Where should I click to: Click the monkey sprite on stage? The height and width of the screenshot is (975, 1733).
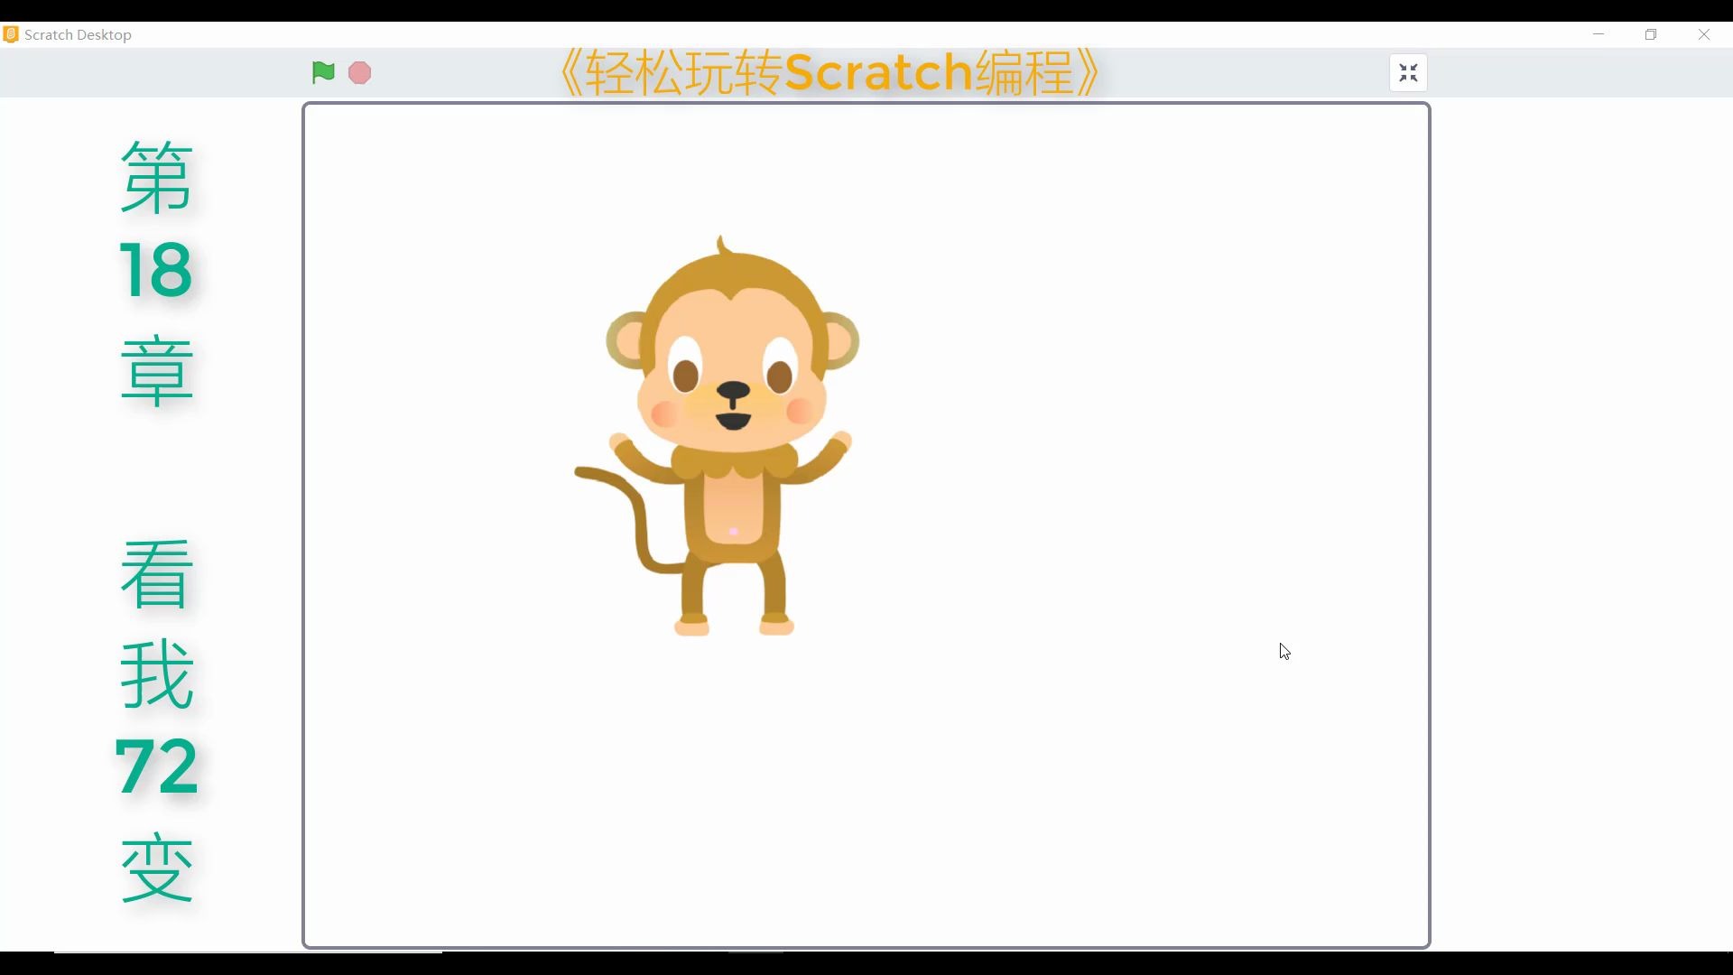coord(718,436)
